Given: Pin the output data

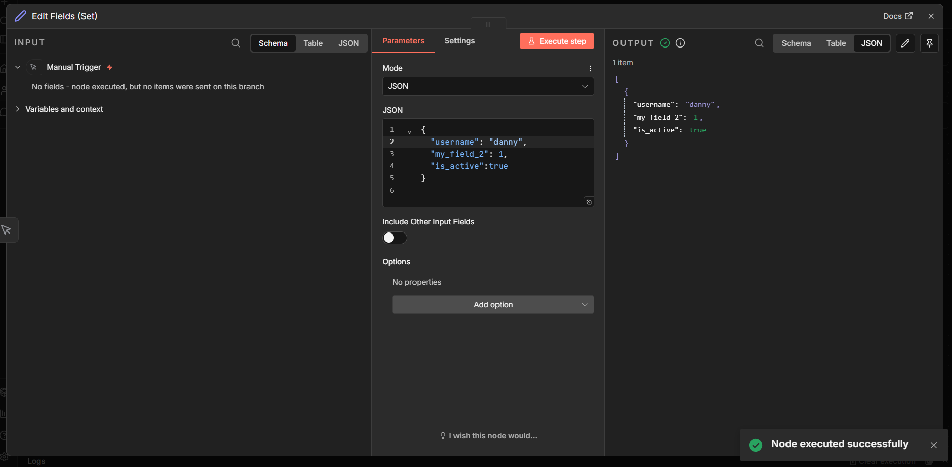Looking at the screenshot, I should click(929, 43).
